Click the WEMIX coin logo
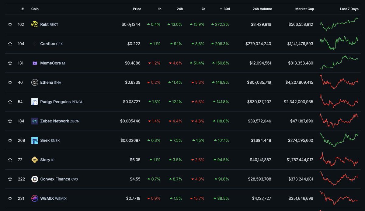 [35, 199]
